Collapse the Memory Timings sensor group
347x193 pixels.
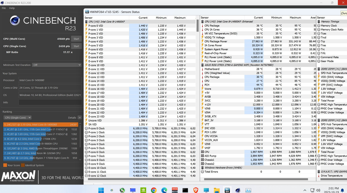pyautogui.click(x=319, y=22)
